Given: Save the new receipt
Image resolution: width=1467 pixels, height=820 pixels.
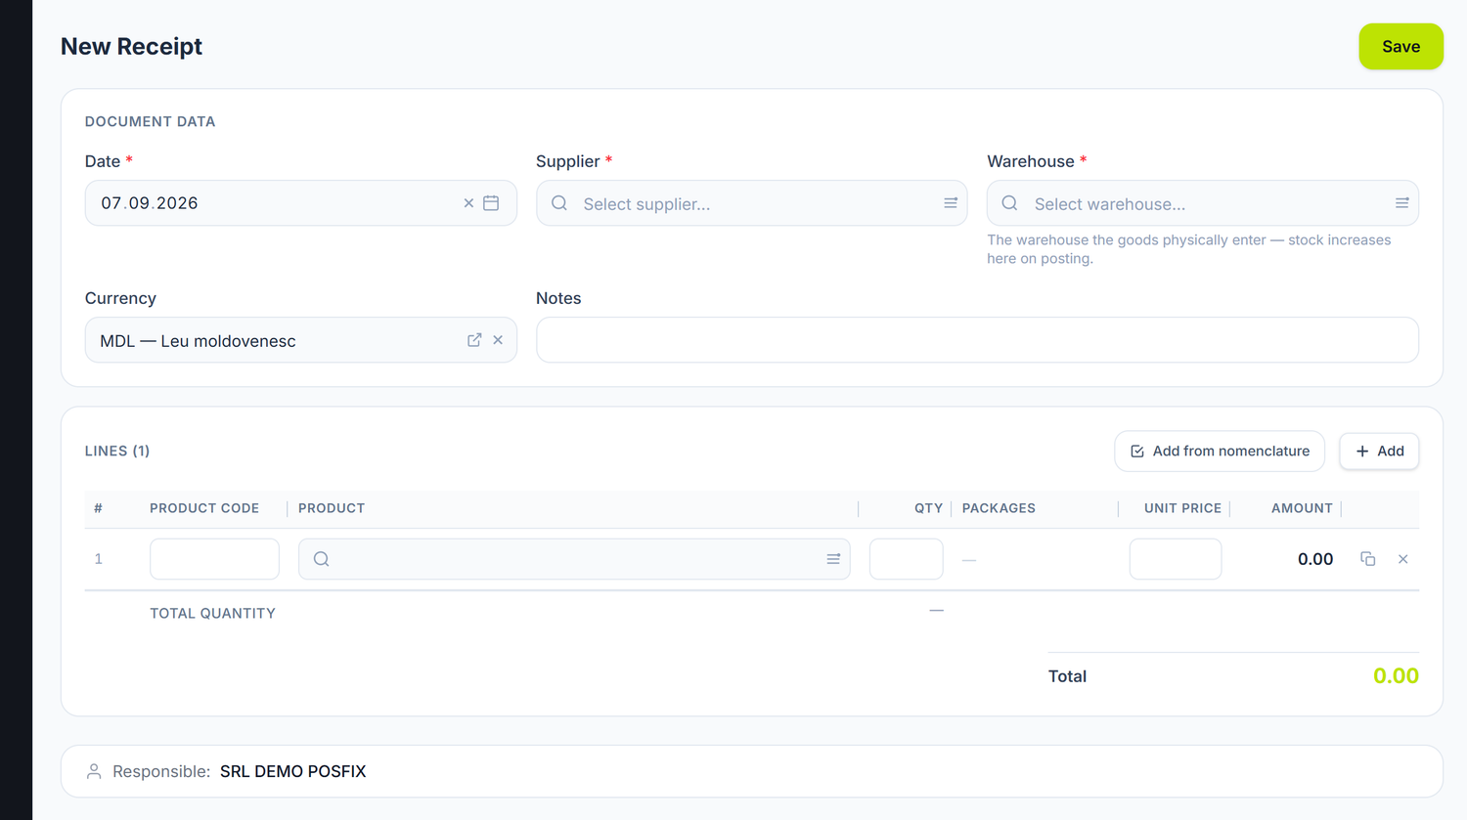Looking at the screenshot, I should point(1400,47).
